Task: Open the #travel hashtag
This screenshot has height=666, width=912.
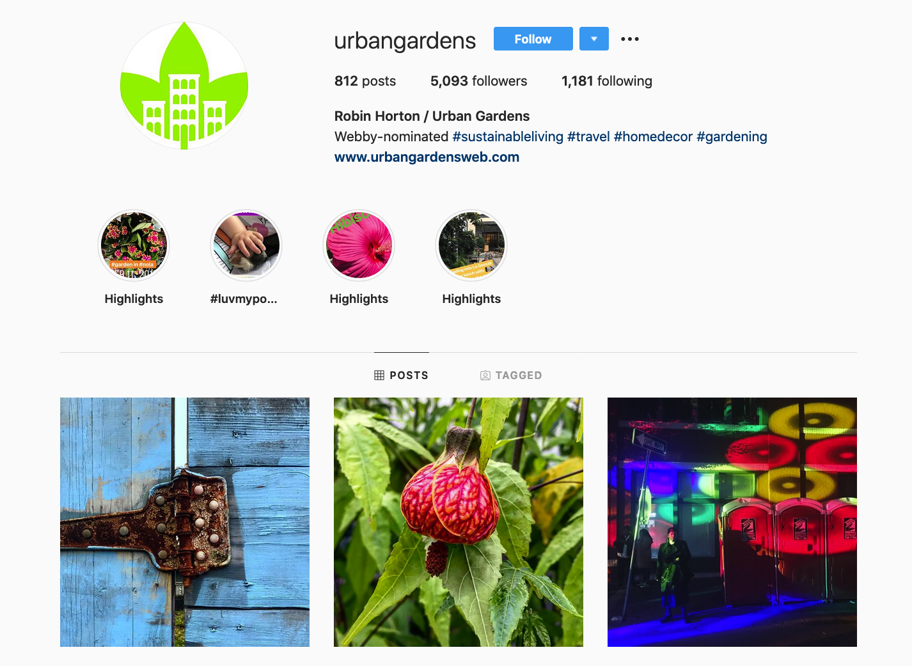Action: (x=588, y=137)
